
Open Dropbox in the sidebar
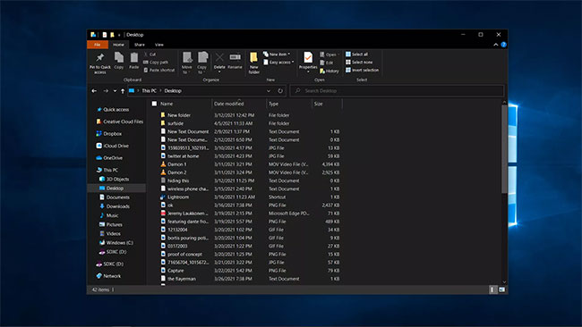108,134
